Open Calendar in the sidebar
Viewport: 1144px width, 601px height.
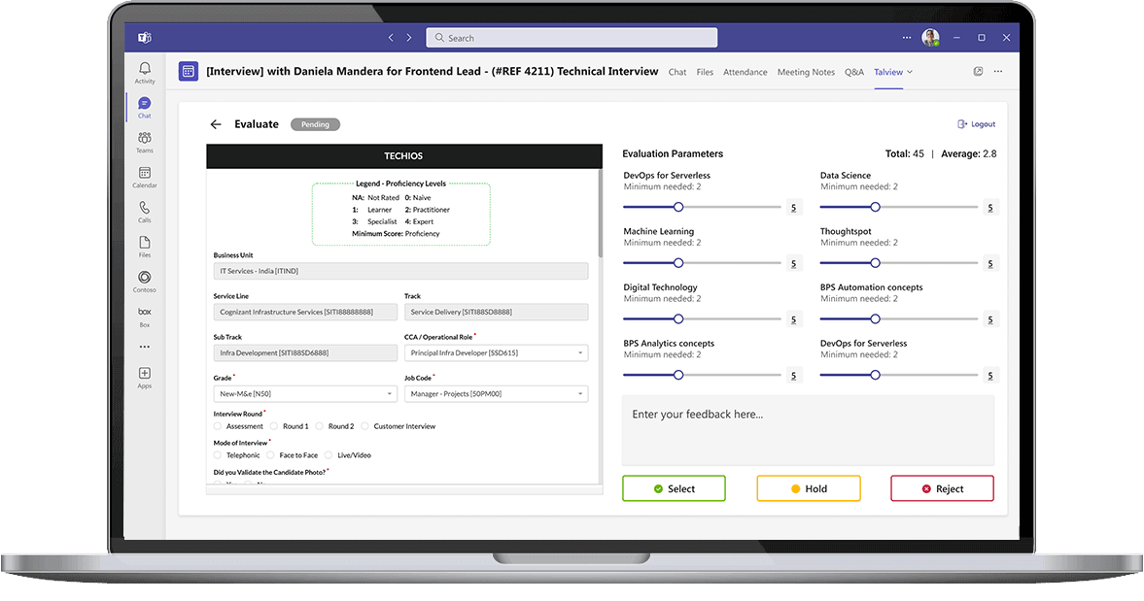[145, 177]
